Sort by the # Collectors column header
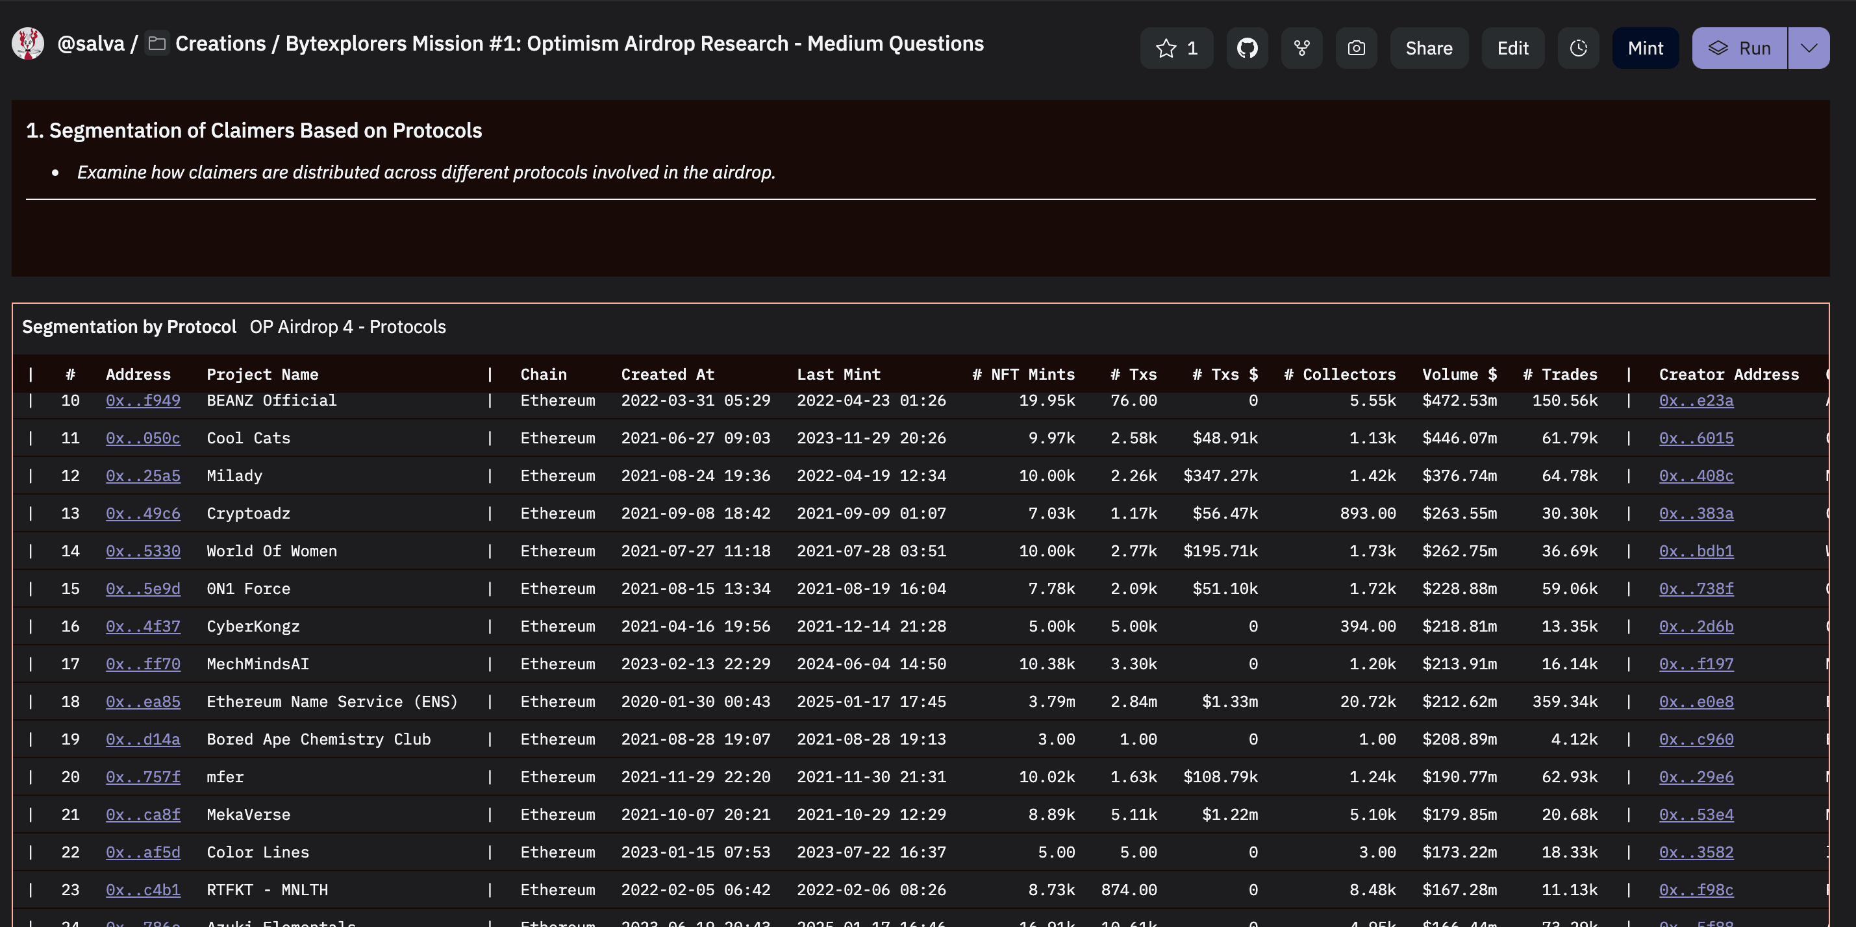Screen dimensions: 1856x927 click(1340, 375)
